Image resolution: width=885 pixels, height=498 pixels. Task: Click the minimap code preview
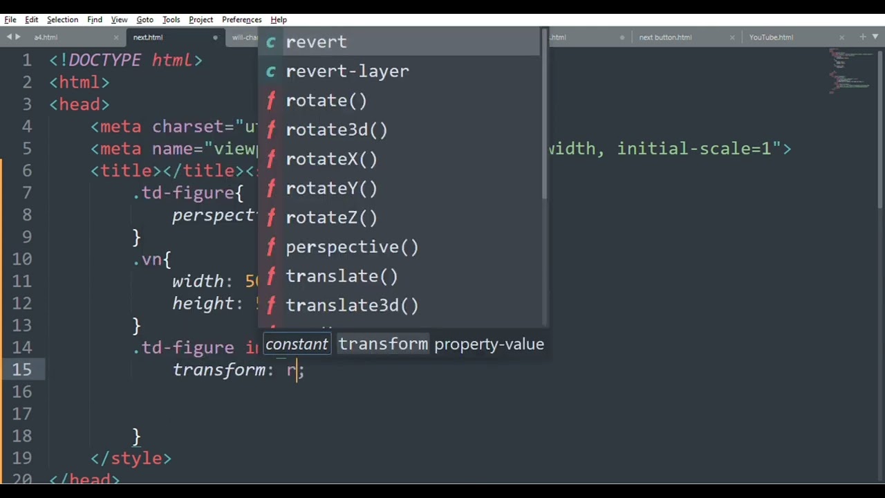pos(850,71)
